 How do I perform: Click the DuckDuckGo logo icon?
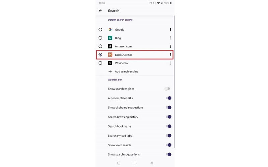tap(110, 55)
